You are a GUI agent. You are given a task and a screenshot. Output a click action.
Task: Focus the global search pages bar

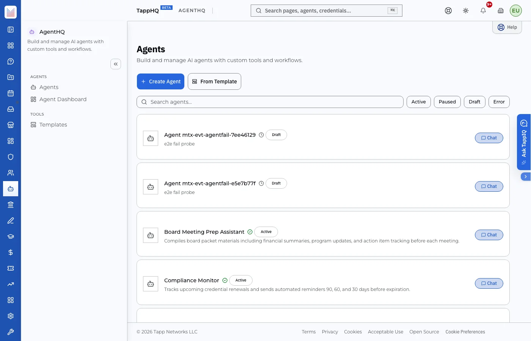click(x=327, y=11)
